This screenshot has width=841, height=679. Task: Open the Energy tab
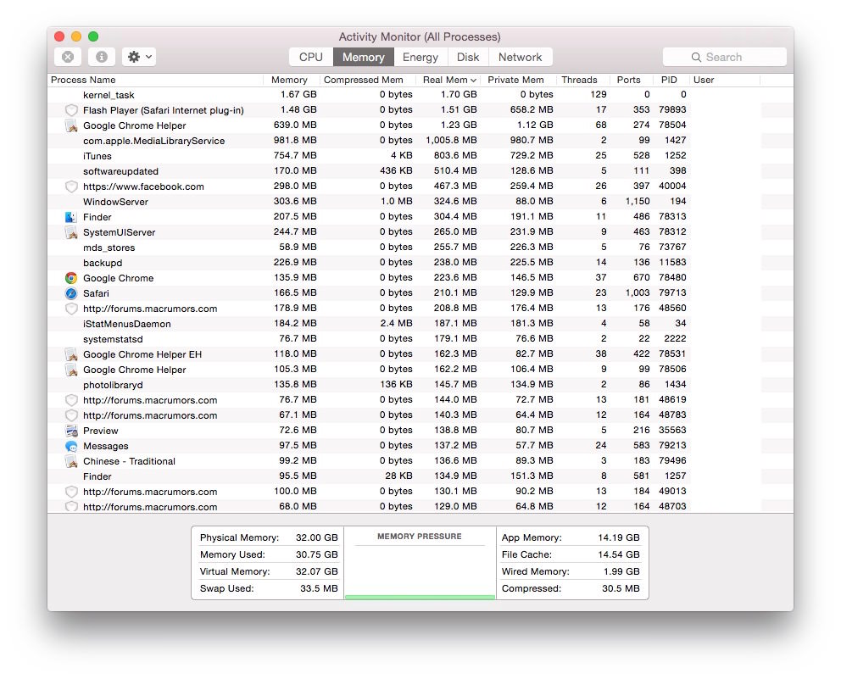pos(420,57)
